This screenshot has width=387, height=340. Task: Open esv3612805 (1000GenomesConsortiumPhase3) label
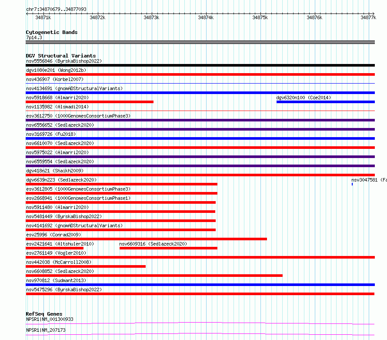click(x=78, y=189)
